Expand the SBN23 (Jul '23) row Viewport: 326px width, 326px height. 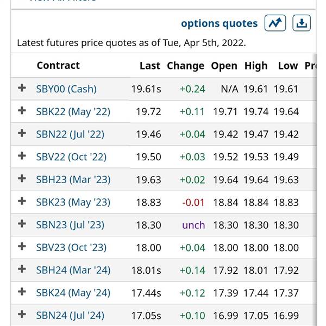(22, 224)
